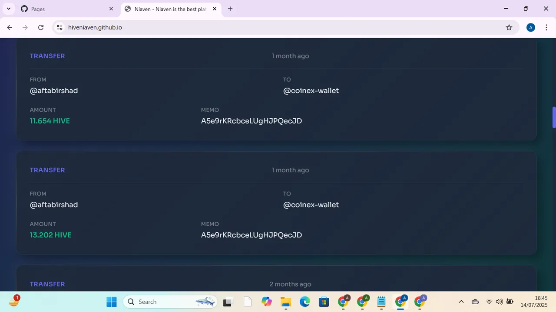
Task: Open Microsoft Edge from the taskbar
Action: coord(304,302)
